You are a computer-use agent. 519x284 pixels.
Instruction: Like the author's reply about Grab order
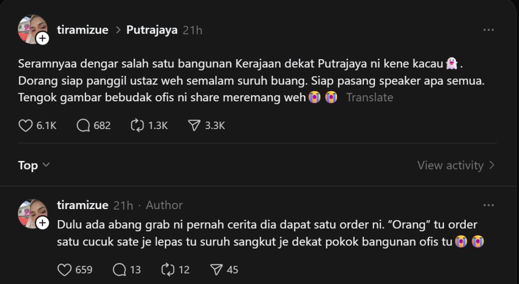pyautogui.click(x=64, y=270)
